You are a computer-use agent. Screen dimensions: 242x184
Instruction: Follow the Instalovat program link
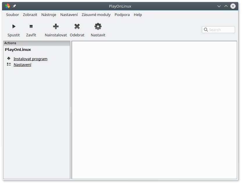pos(31,59)
